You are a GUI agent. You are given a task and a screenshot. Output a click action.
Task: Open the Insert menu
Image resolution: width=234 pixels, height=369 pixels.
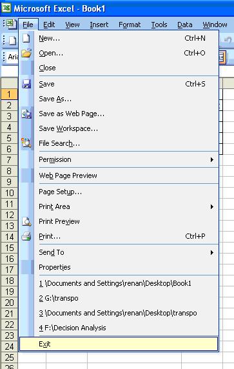[x=99, y=25]
